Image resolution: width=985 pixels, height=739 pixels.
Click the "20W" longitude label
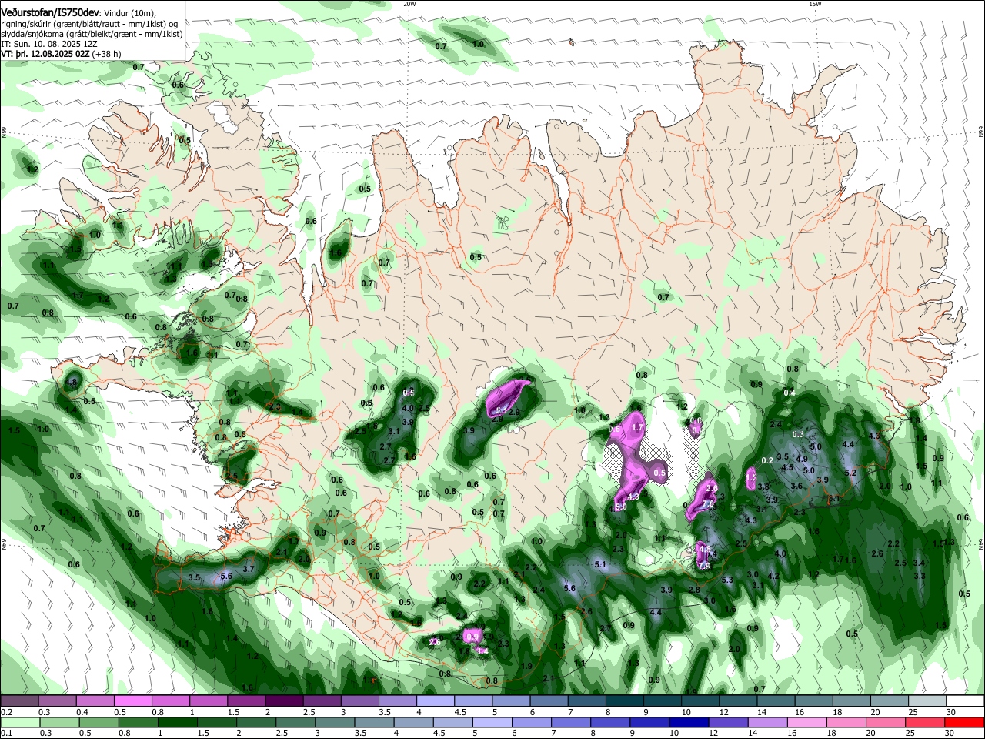pyautogui.click(x=409, y=4)
